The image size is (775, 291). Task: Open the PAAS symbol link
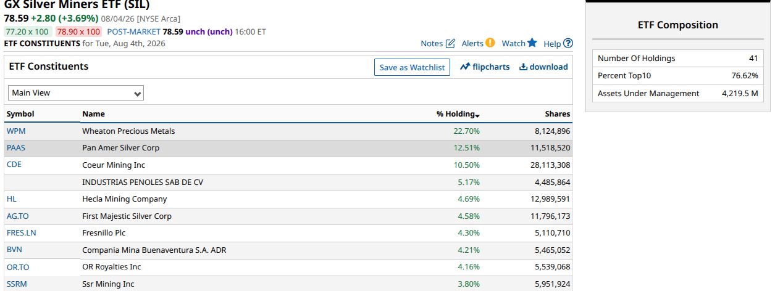[16, 148]
